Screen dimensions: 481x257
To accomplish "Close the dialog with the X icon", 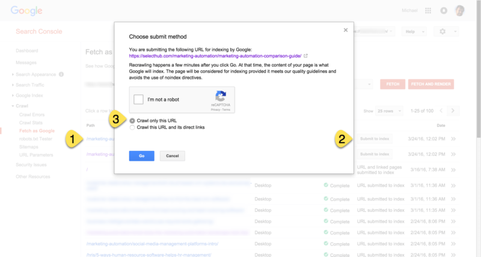I will pos(346,30).
